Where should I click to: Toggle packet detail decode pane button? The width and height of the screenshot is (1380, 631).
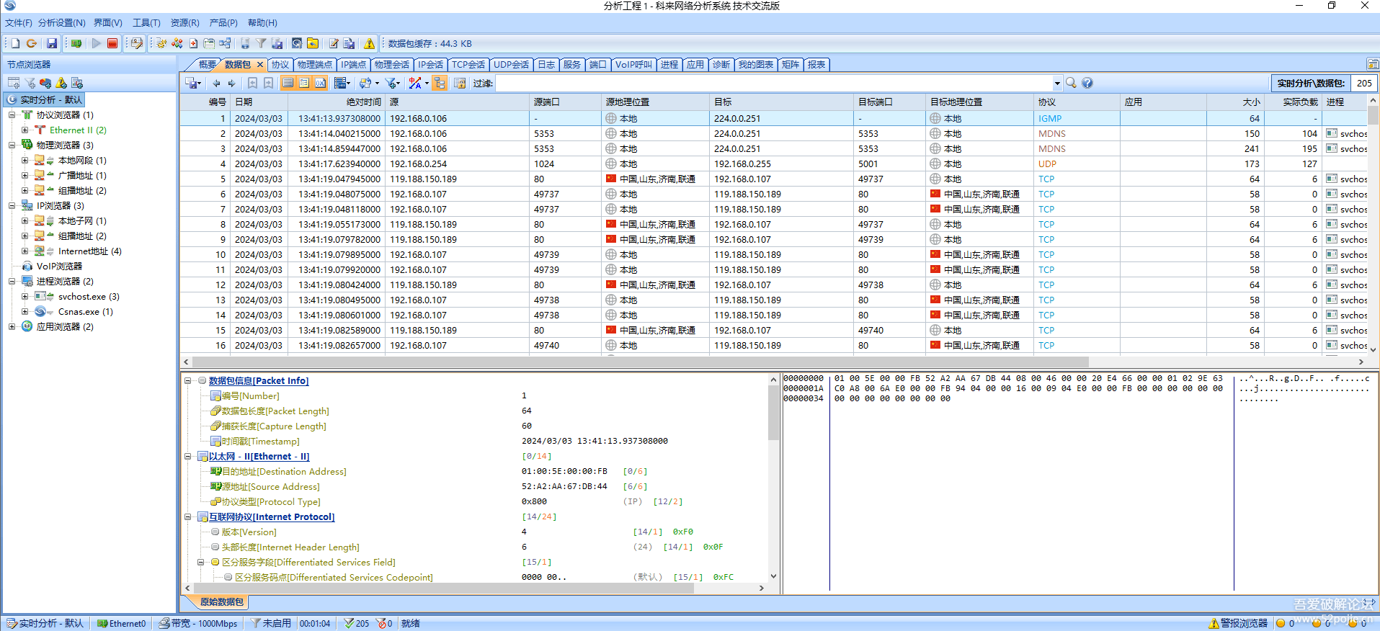pos(304,83)
